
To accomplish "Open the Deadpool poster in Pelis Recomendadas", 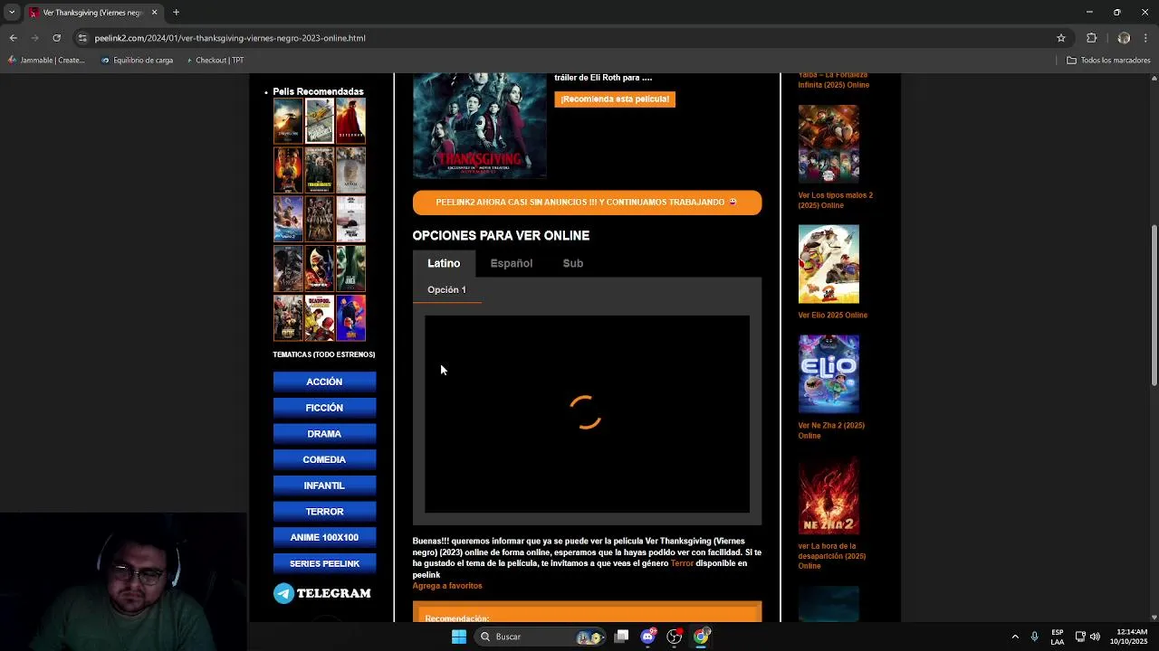I will coord(320,318).
